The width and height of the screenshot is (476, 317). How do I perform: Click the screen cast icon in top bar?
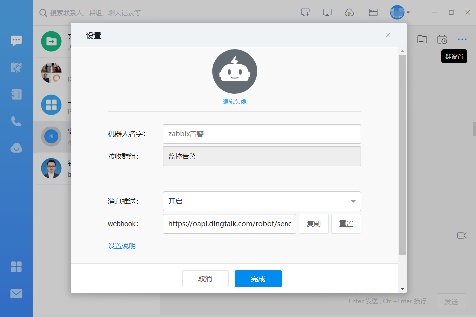[327, 13]
